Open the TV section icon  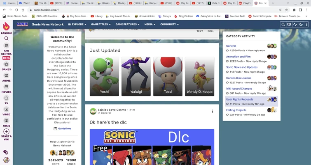(6, 98)
